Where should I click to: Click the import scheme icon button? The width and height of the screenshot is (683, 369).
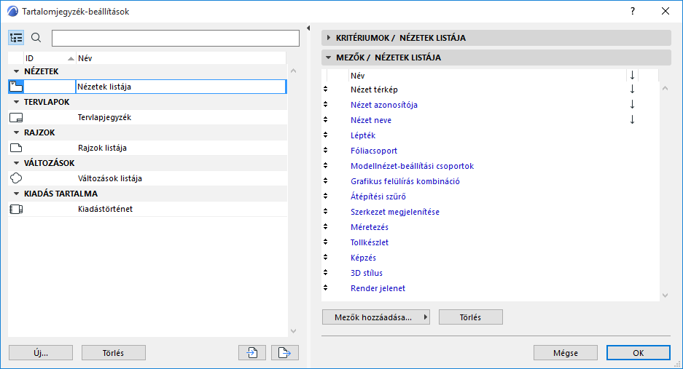point(251,353)
